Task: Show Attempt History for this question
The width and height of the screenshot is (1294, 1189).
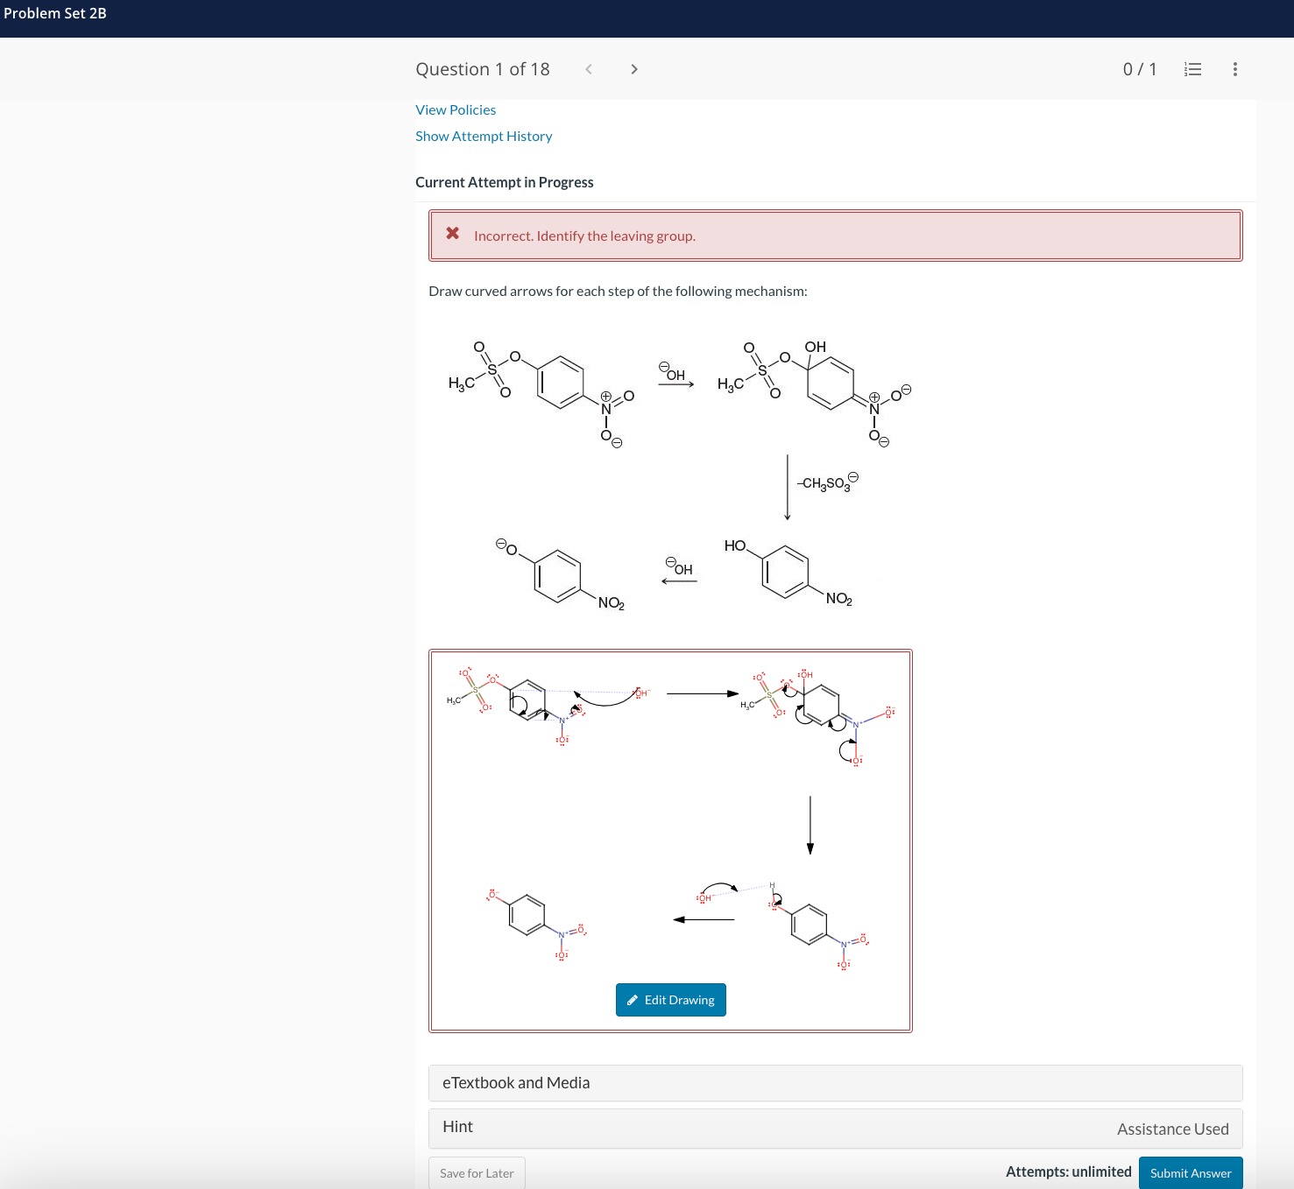Action: click(x=484, y=136)
